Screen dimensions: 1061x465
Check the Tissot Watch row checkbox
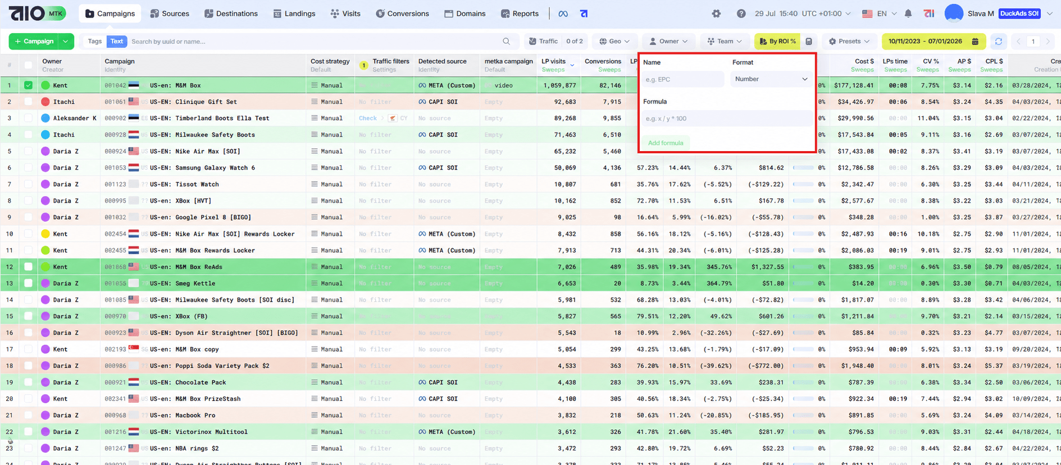point(28,184)
